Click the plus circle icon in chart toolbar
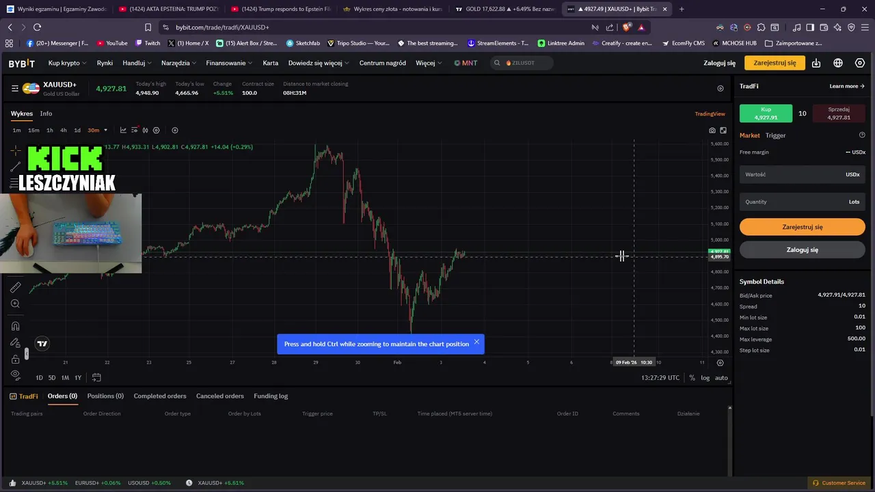875x492 pixels. [175, 130]
